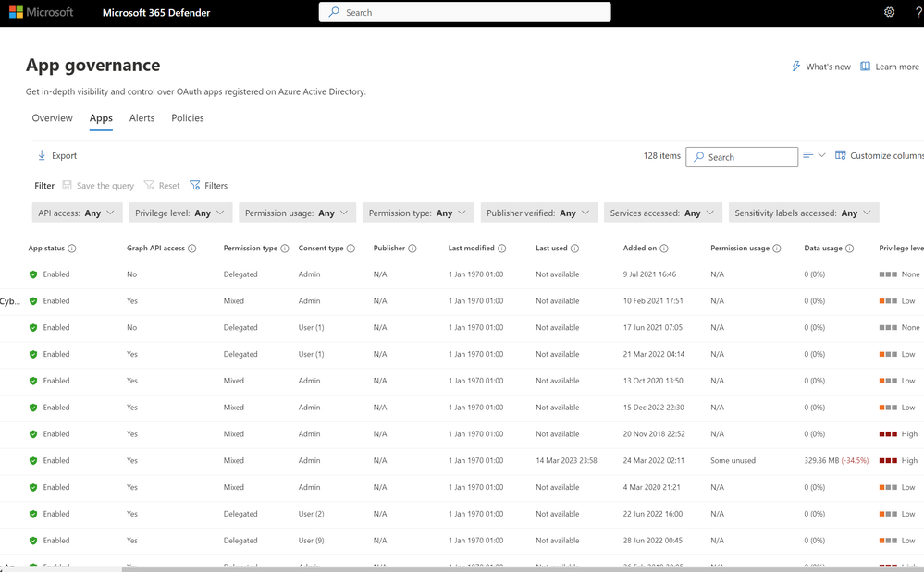Click info icon next to Permission type
This screenshot has width=924, height=572.
[285, 249]
